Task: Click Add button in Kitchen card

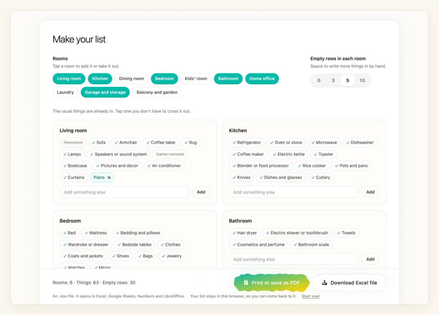Action: [x=370, y=192]
